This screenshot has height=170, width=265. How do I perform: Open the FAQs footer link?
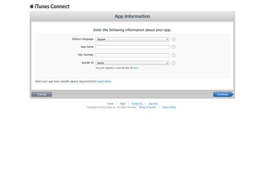point(122,103)
